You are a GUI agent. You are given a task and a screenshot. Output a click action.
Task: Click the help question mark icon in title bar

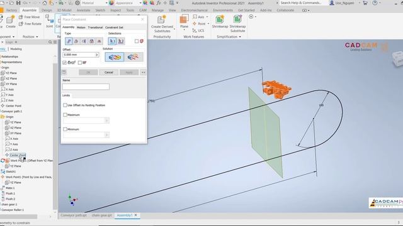[x=375, y=3]
